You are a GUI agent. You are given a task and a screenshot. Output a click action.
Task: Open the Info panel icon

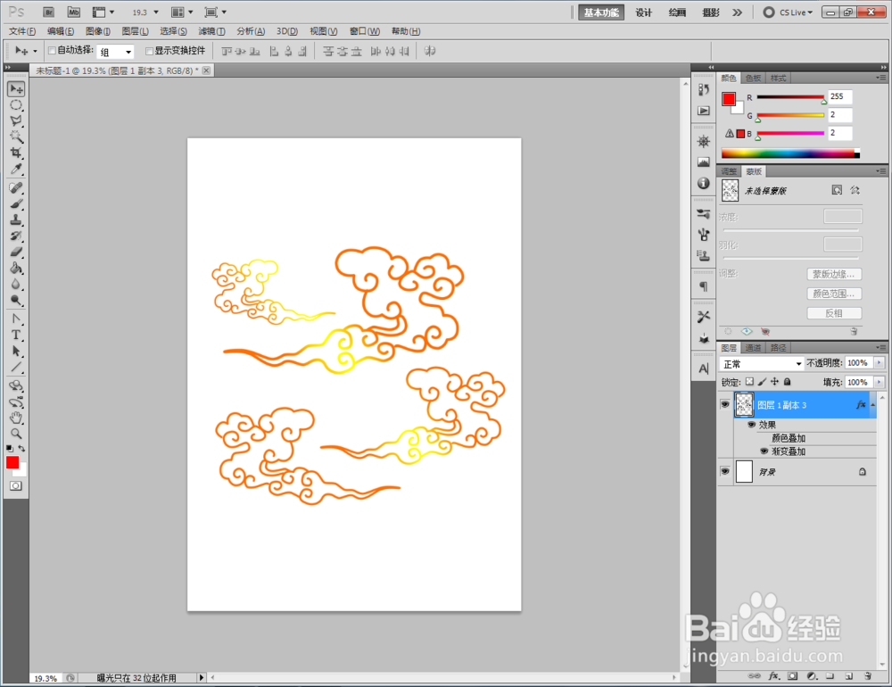(x=704, y=183)
